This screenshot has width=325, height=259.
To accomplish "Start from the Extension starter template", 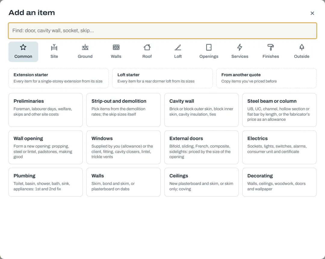I will pos(58,78).
